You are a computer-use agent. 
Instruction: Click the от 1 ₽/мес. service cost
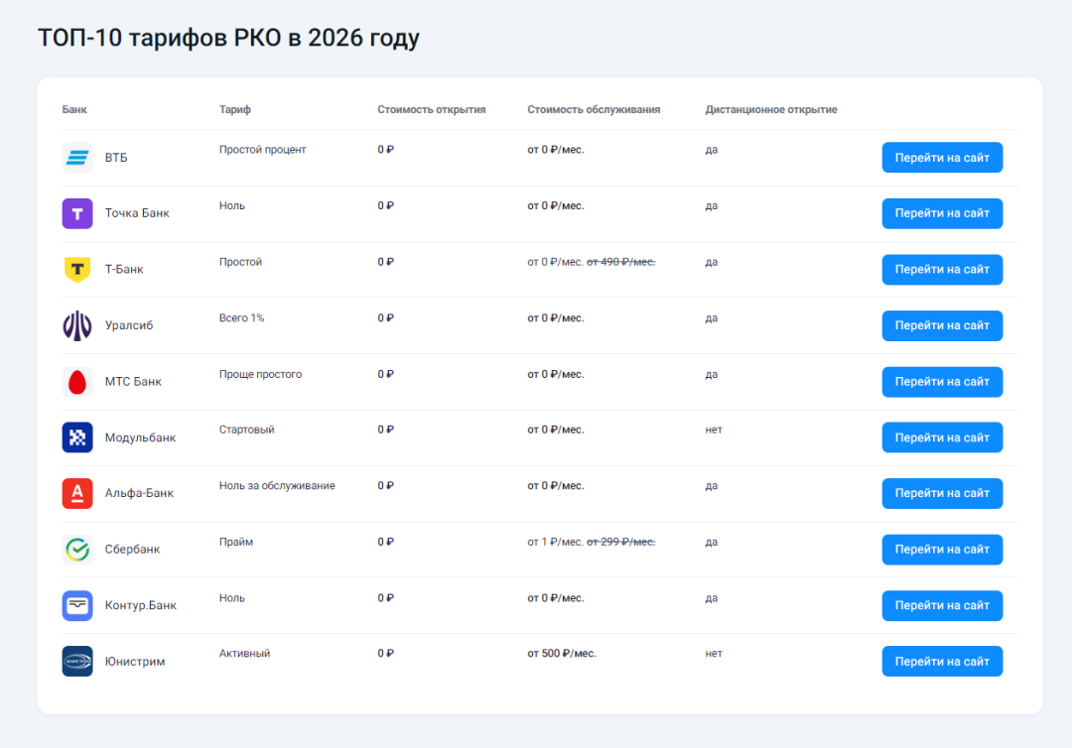(x=555, y=542)
